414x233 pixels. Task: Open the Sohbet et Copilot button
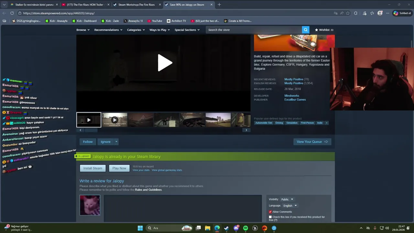(402, 13)
